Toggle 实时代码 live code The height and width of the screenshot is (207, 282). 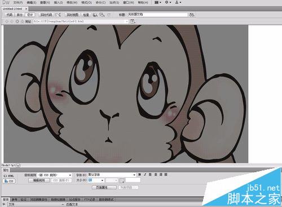46,15
